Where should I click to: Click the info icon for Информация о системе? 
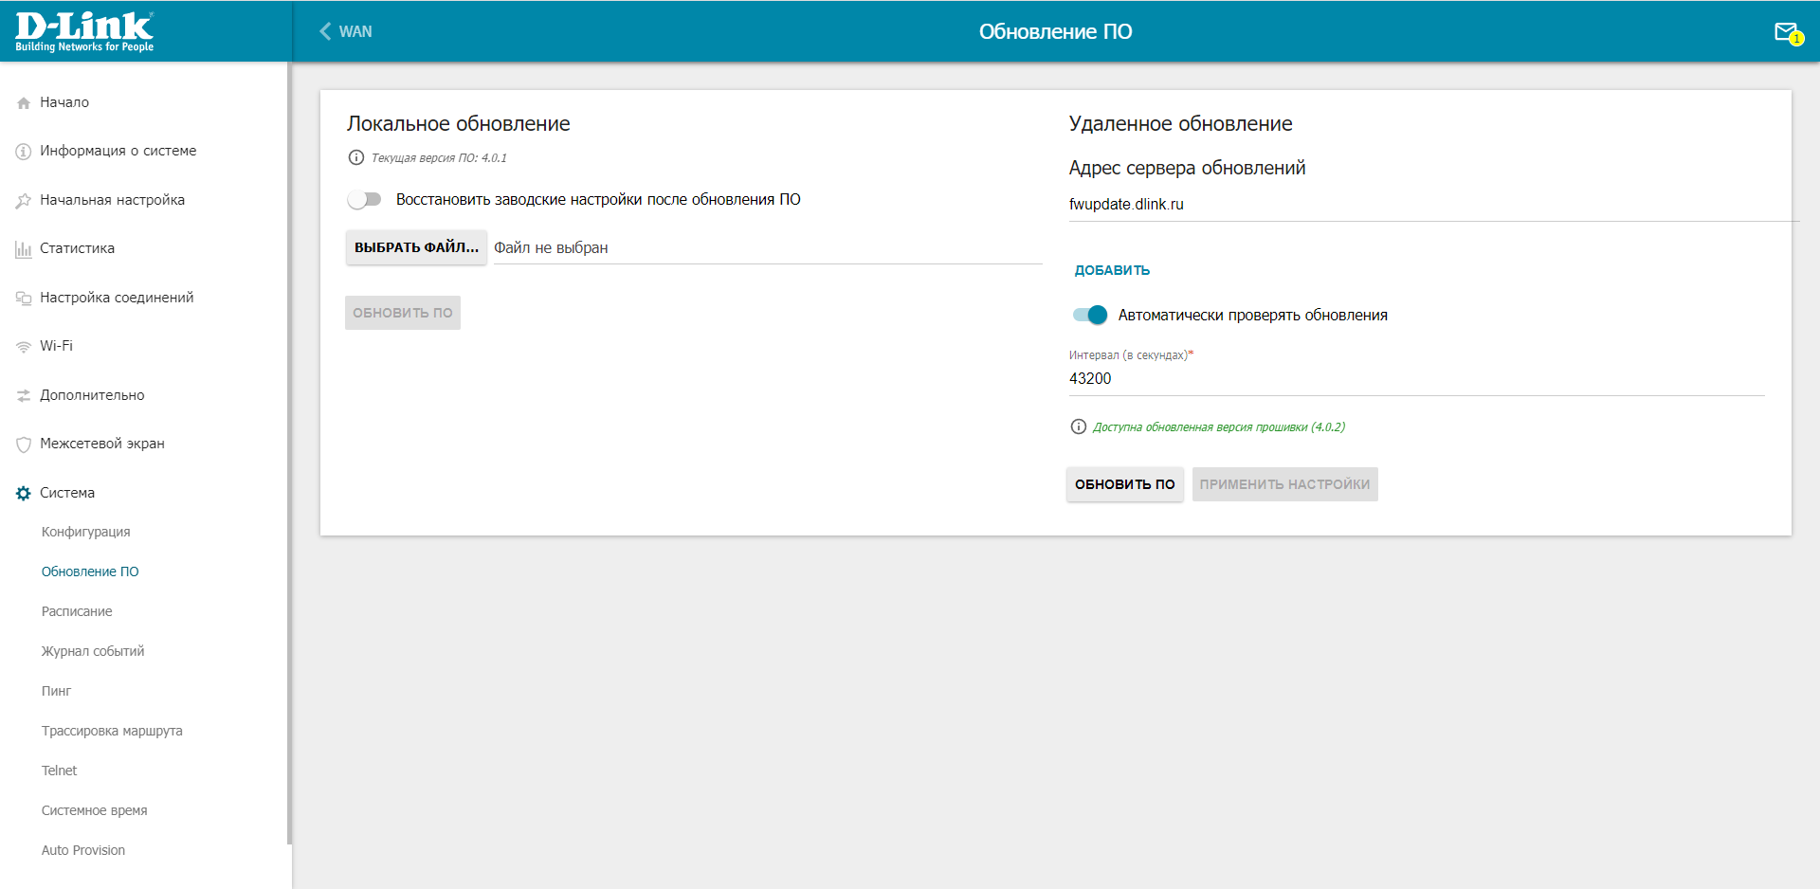[x=24, y=152]
